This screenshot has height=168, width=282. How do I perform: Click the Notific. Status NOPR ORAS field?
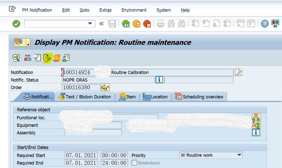108,80
